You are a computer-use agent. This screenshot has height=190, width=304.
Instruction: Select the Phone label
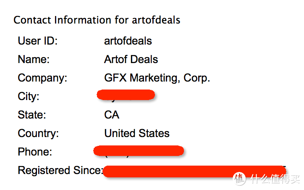pyautogui.click(x=35, y=152)
